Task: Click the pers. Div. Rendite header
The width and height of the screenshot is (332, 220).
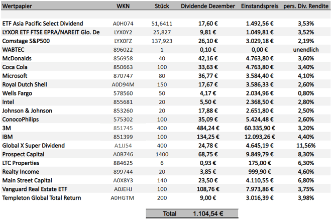Action: pos(306,6)
